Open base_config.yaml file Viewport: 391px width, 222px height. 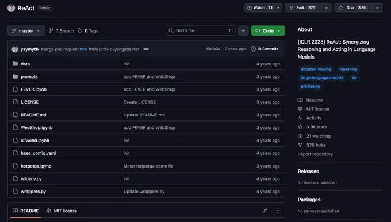(x=38, y=153)
